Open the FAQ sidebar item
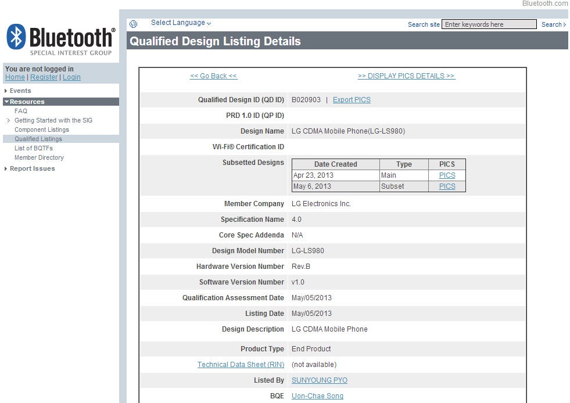570x403 pixels. pos(21,111)
